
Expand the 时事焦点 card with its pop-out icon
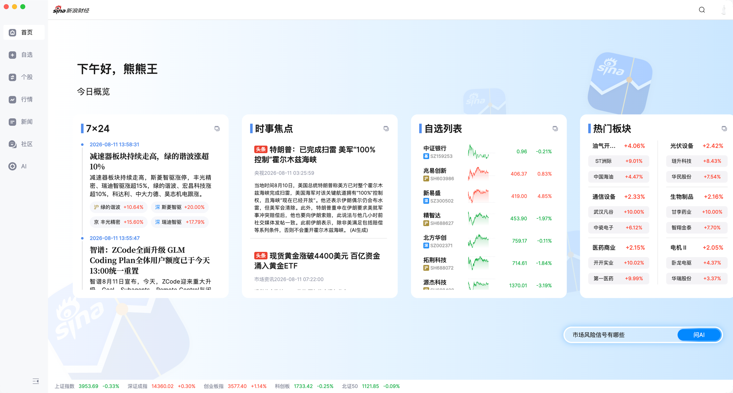coord(386,129)
